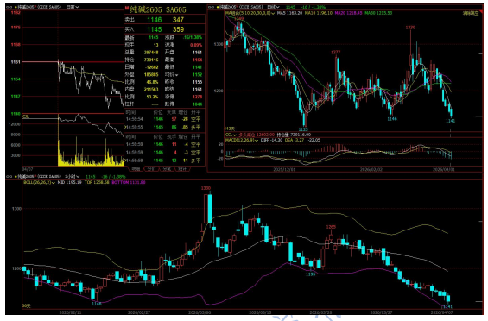Switch to the 统计 tab
This screenshot has height=321, width=488.
click(x=182, y=168)
